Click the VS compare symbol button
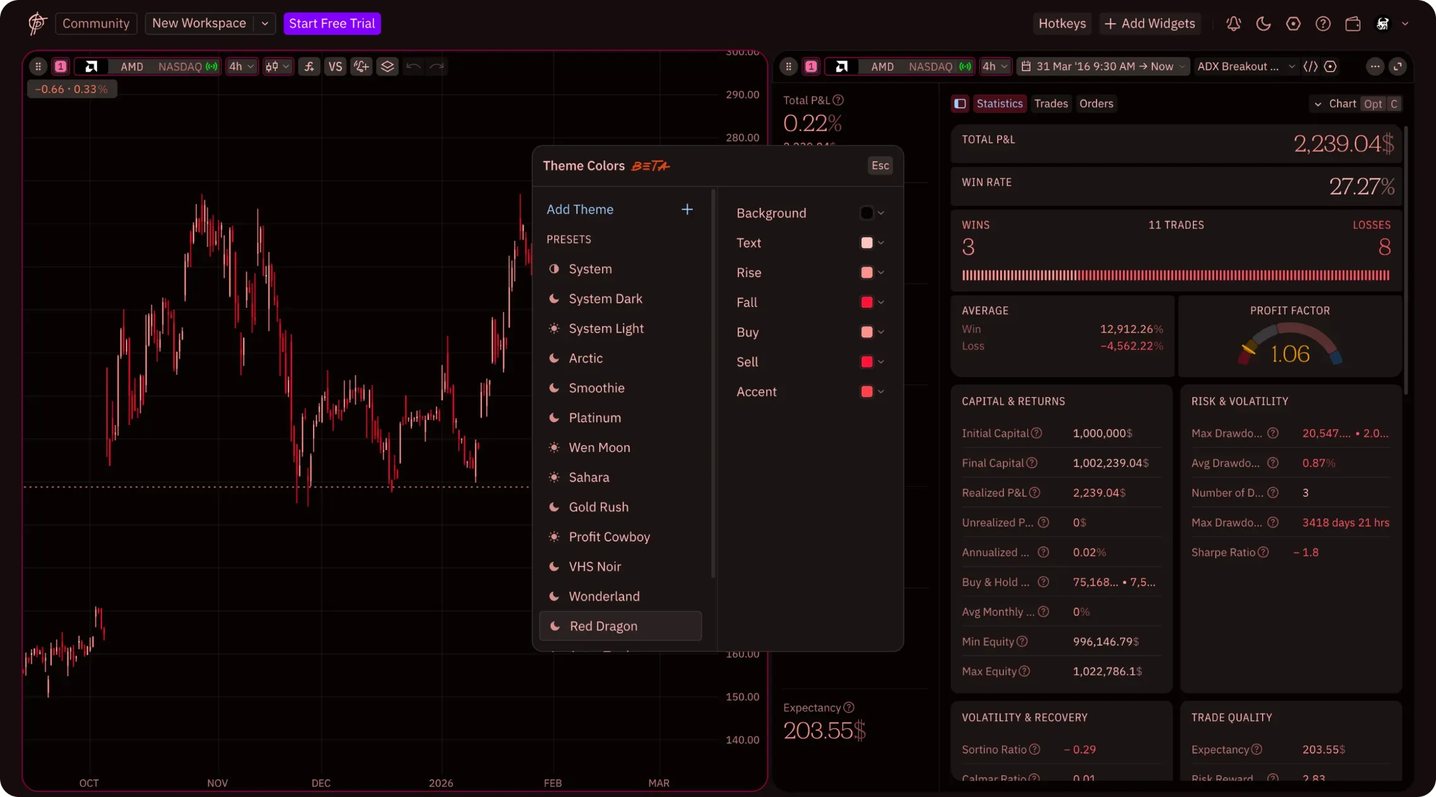Viewport: 1436px width, 797px height. 335,66
